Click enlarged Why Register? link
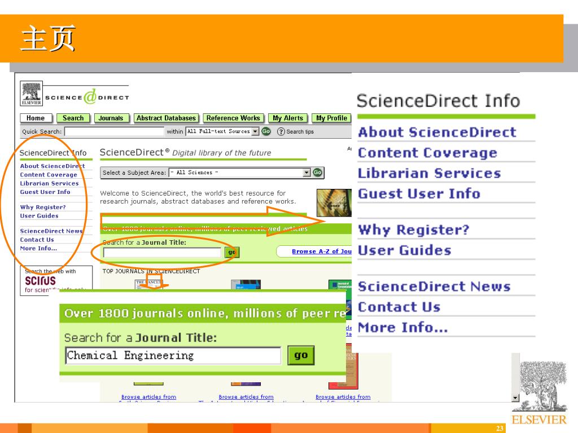This screenshot has width=578, height=433. tap(414, 230)
